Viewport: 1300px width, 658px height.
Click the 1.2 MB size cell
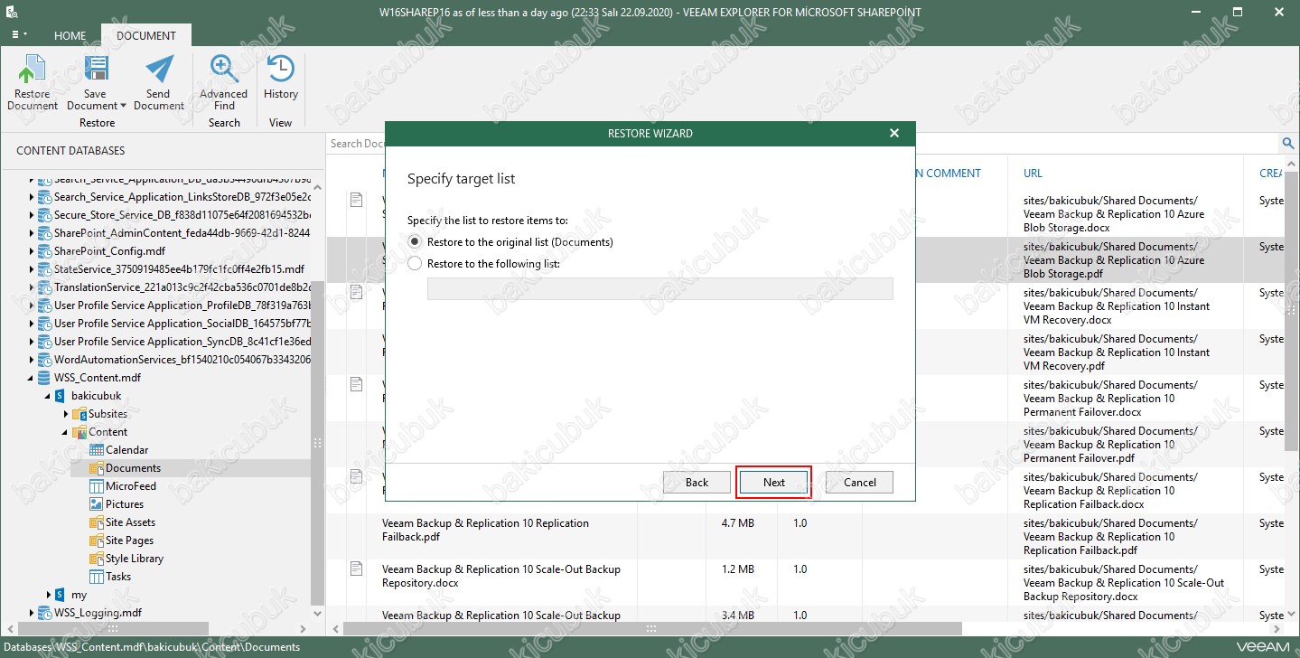pos(737,569)
